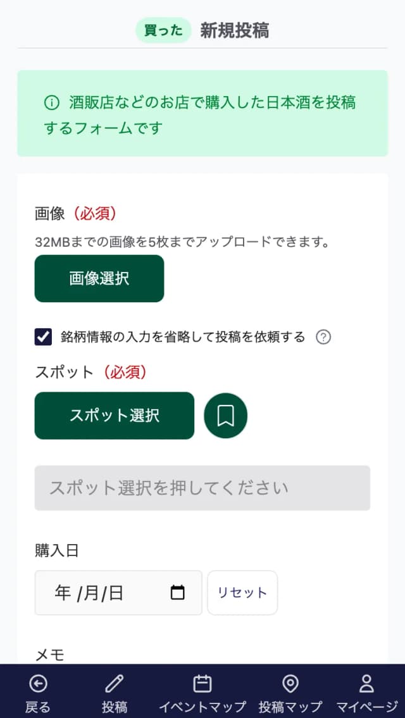This screenshot has height=718, width=405.
Task: Open the ? help icon next to the checkbox
Action: pos(324,337)
